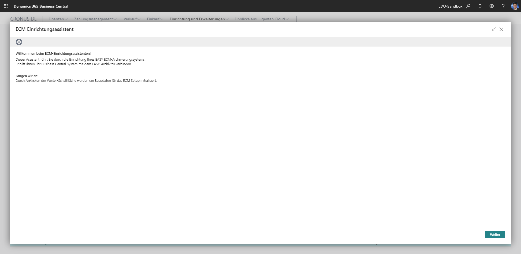
Task: Click line 'Er hilft Ihnen, Ihr Business Central'
Action: pos(74,64)
